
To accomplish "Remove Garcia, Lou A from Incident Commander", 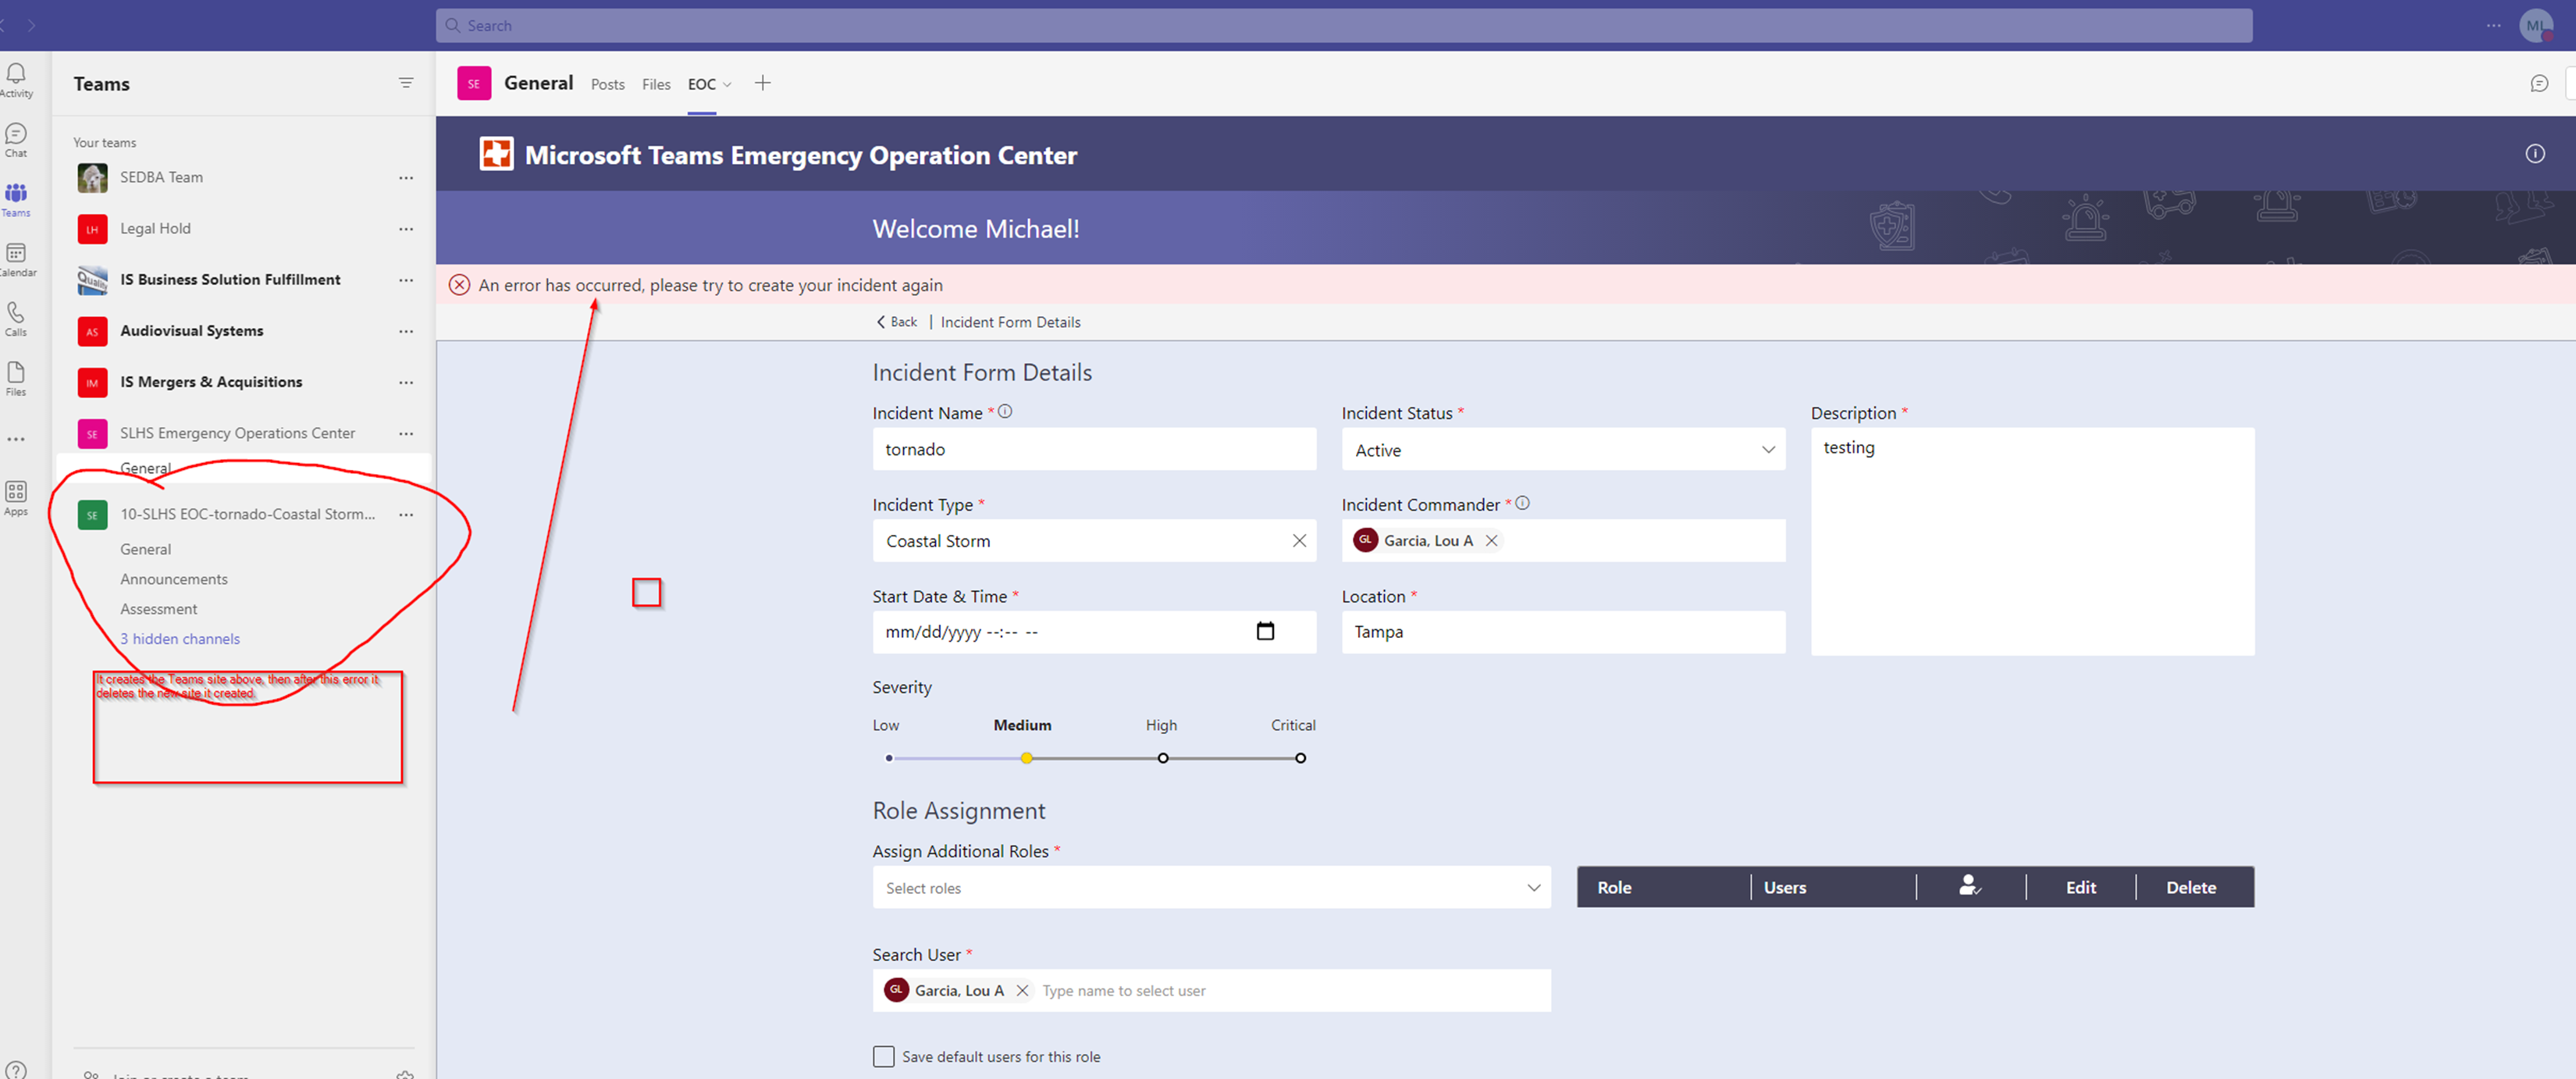I will point(1491,540).
